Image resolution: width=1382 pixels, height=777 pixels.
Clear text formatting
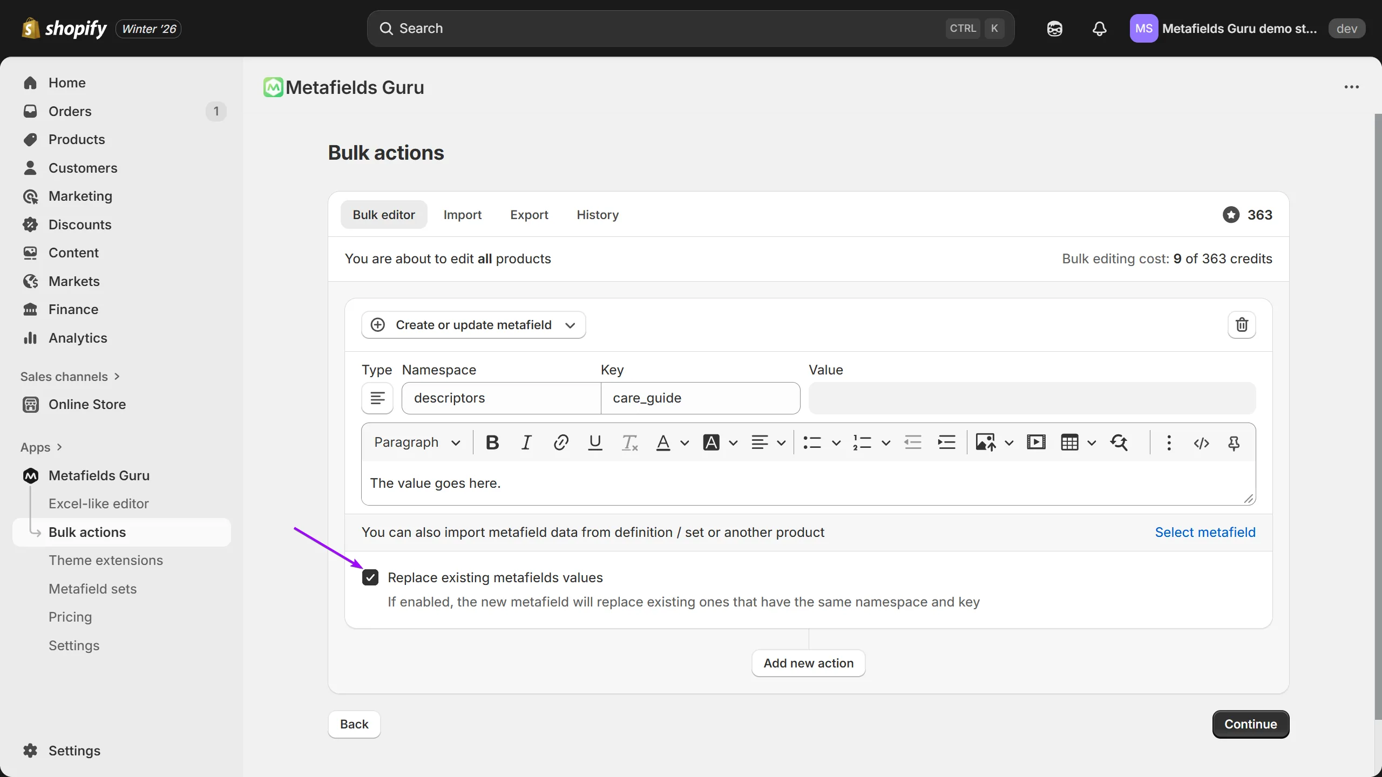click(629, 442)
